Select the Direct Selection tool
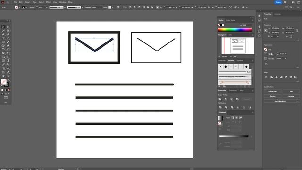Screen dimensions: 302x170 pyautogui.click(x=8, y=27)
